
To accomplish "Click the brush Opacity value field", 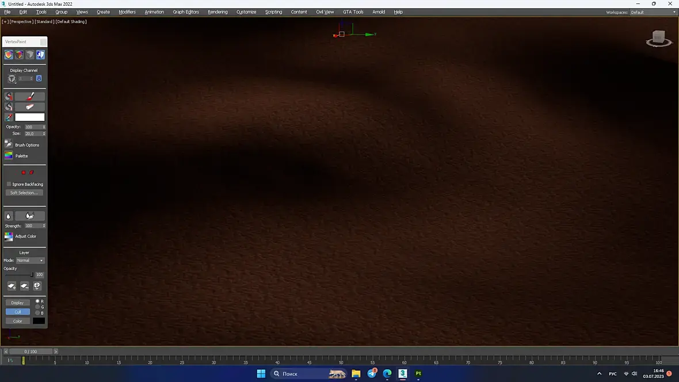I will [33, 127].
